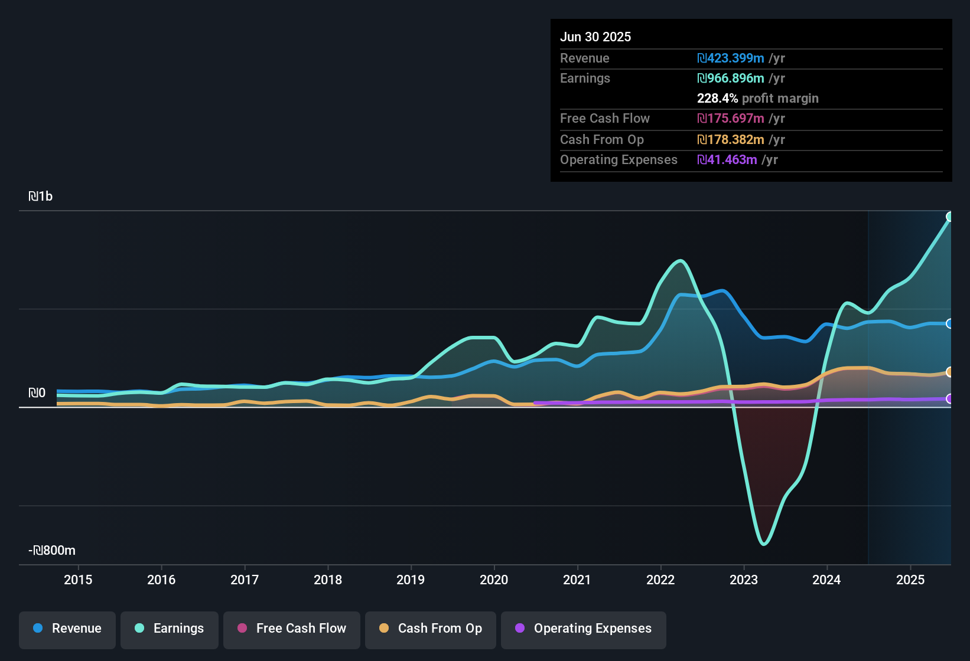
Task: Click the Earnings value in tooltip
Action: tap(730, 78)
